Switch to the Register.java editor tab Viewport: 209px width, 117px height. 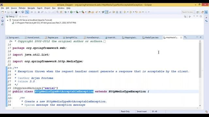(x=52, y=38)
